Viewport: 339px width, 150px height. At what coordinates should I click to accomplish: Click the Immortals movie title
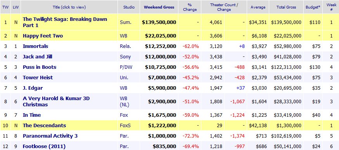tap(35, 46)
